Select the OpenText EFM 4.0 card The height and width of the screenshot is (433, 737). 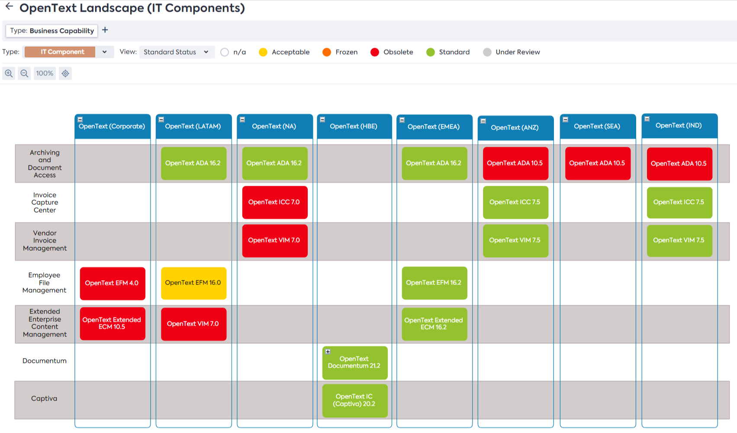click(113, 283)
